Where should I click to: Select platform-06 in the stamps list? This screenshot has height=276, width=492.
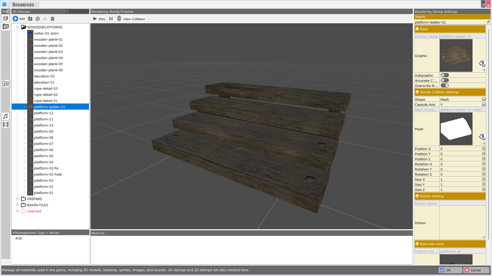44,150
